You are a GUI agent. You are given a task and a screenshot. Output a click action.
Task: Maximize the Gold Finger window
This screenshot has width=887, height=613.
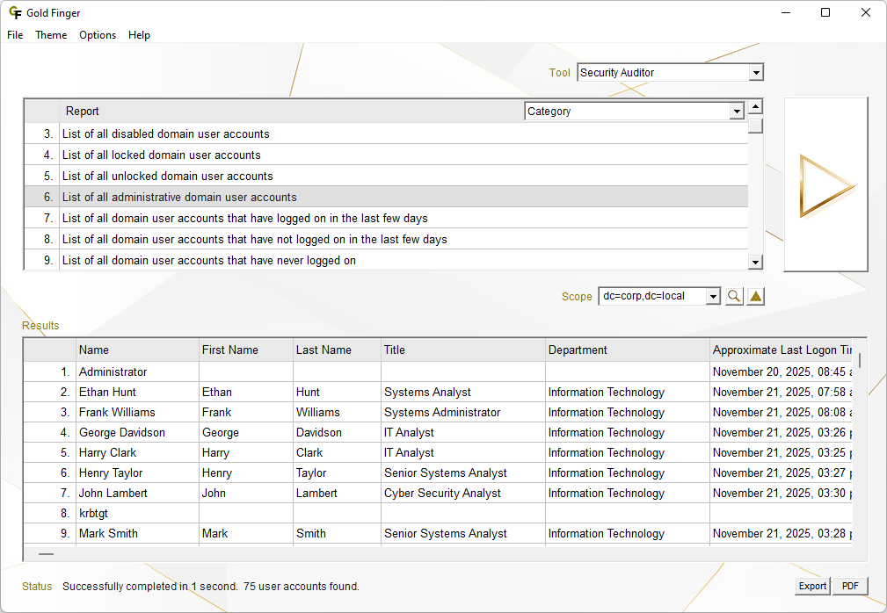coord(825,12)
